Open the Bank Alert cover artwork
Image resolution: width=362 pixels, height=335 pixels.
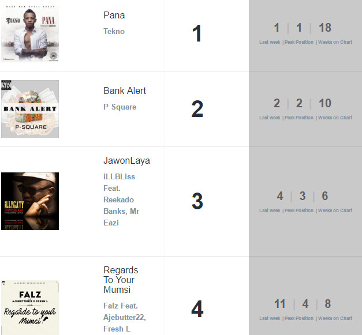click(30, 109)
